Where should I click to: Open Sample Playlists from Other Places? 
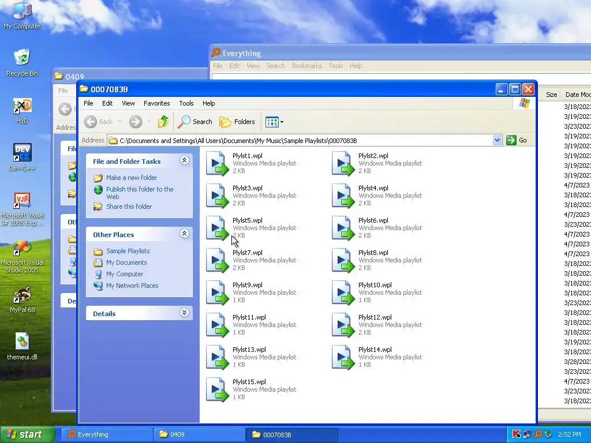pyautogui.click(x=128, y=251)
